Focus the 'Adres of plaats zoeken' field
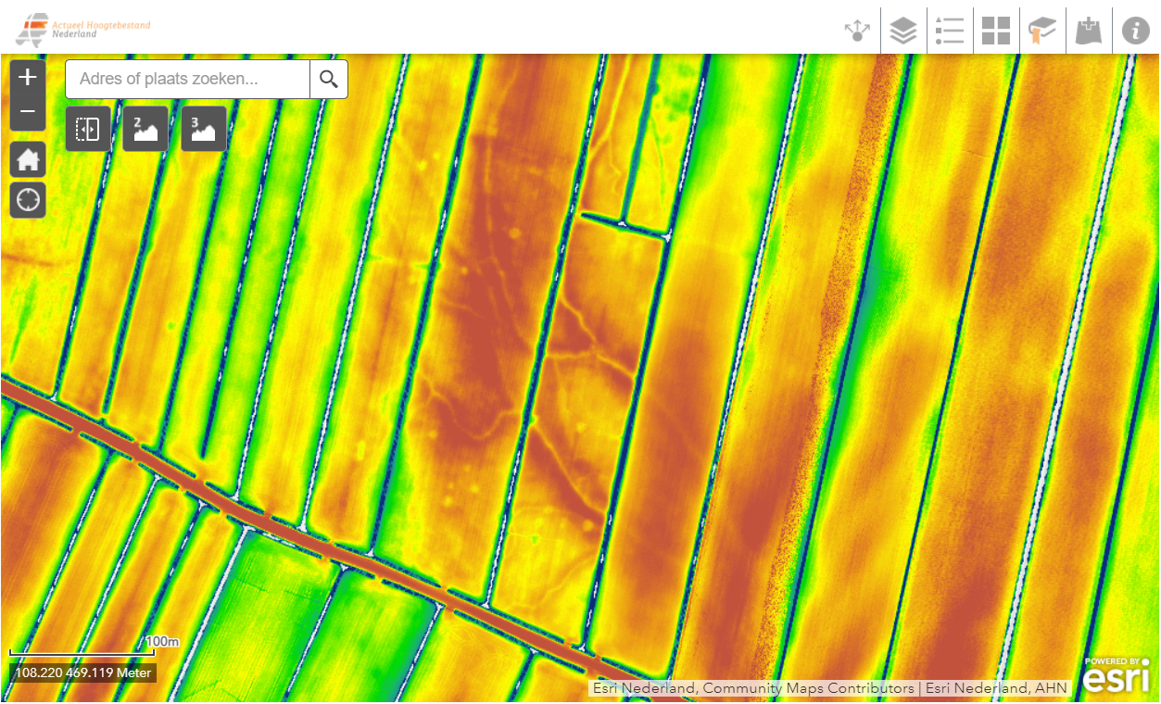 coord(188,80)
